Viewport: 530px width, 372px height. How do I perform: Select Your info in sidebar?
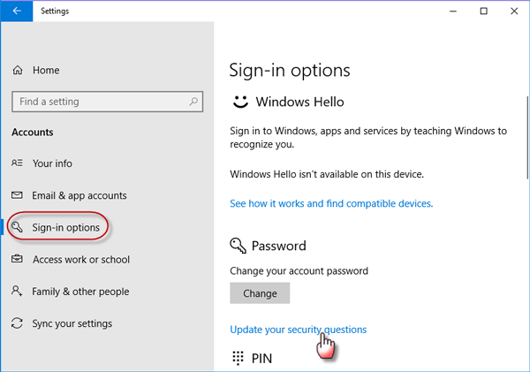click(52, 163)
